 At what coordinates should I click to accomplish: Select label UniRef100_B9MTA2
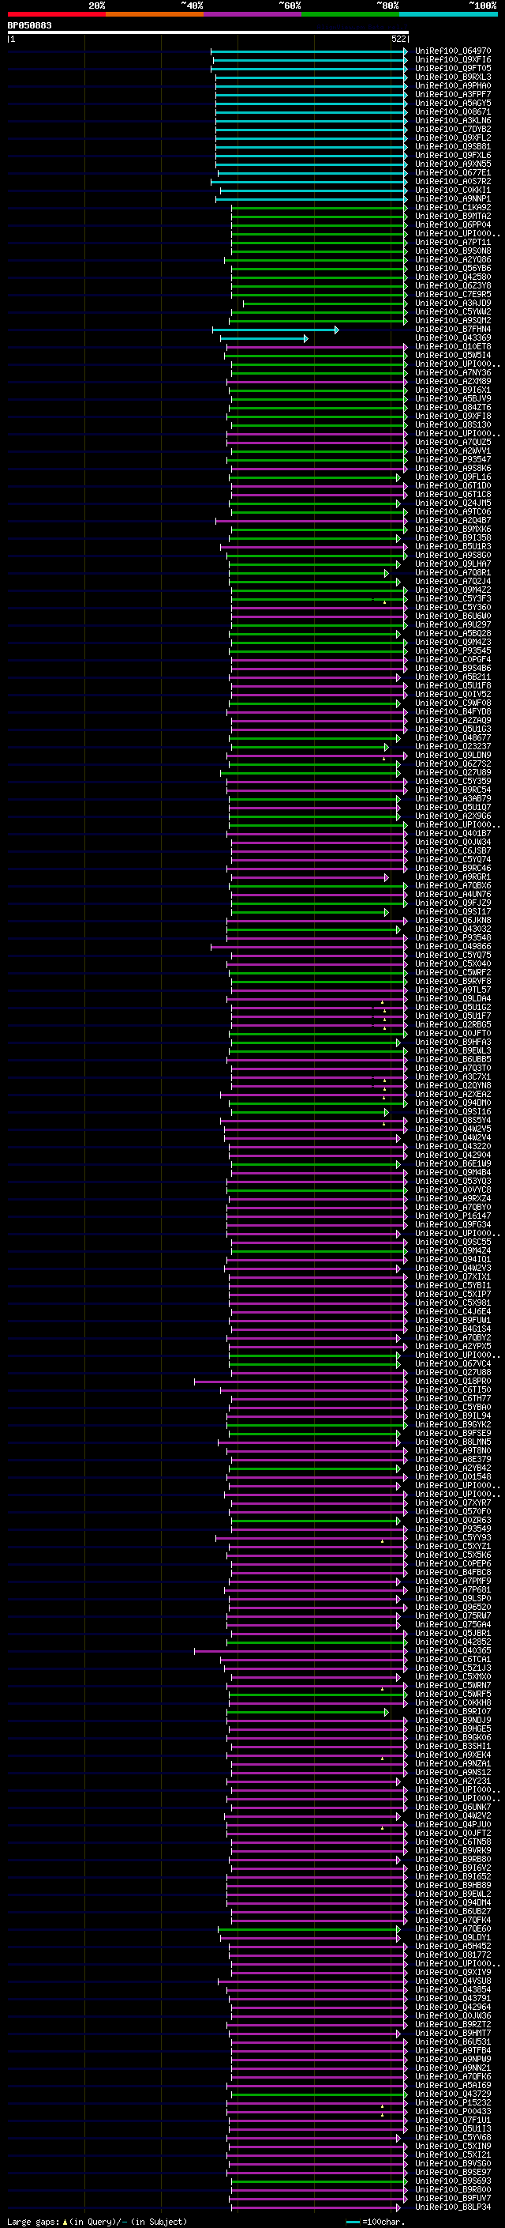tap(453, 217)
